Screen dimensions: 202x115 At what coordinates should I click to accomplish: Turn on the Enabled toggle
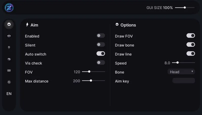pyautogui.click(x=101, y=36)
